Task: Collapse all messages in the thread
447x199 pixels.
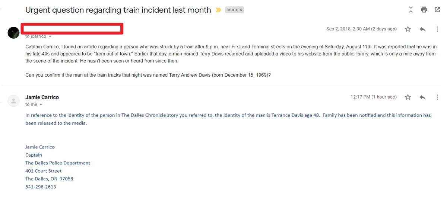Action: 410,10
